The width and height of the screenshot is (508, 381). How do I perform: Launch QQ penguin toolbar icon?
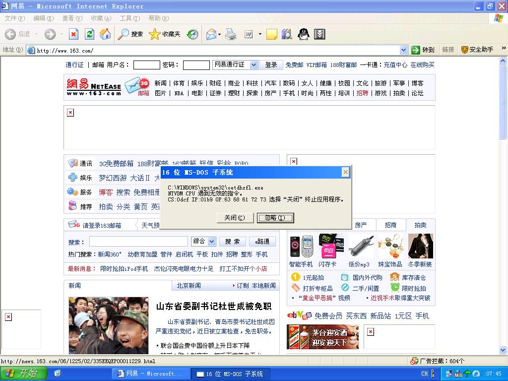point(303,34)
